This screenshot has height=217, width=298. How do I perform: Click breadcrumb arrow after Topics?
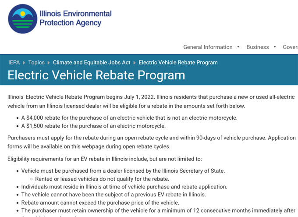(49, 63)
